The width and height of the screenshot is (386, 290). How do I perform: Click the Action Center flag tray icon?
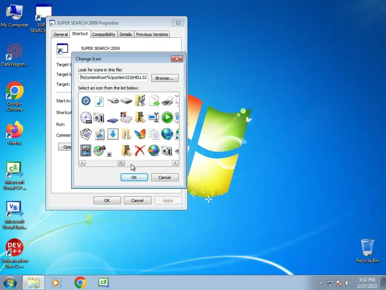click(339, 283)
